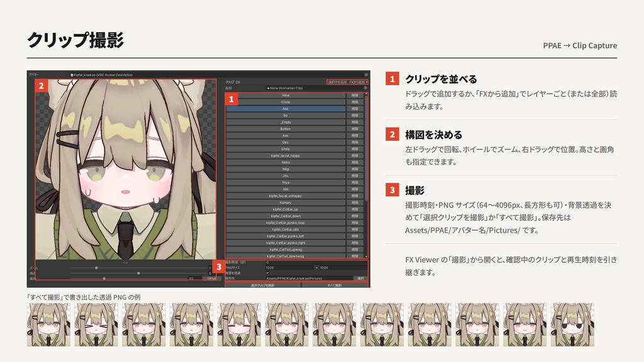Remove the _Empty clip via 削除
Viewport: 644px width, 362px height.
pyautogui.click(x=355, y=122)
